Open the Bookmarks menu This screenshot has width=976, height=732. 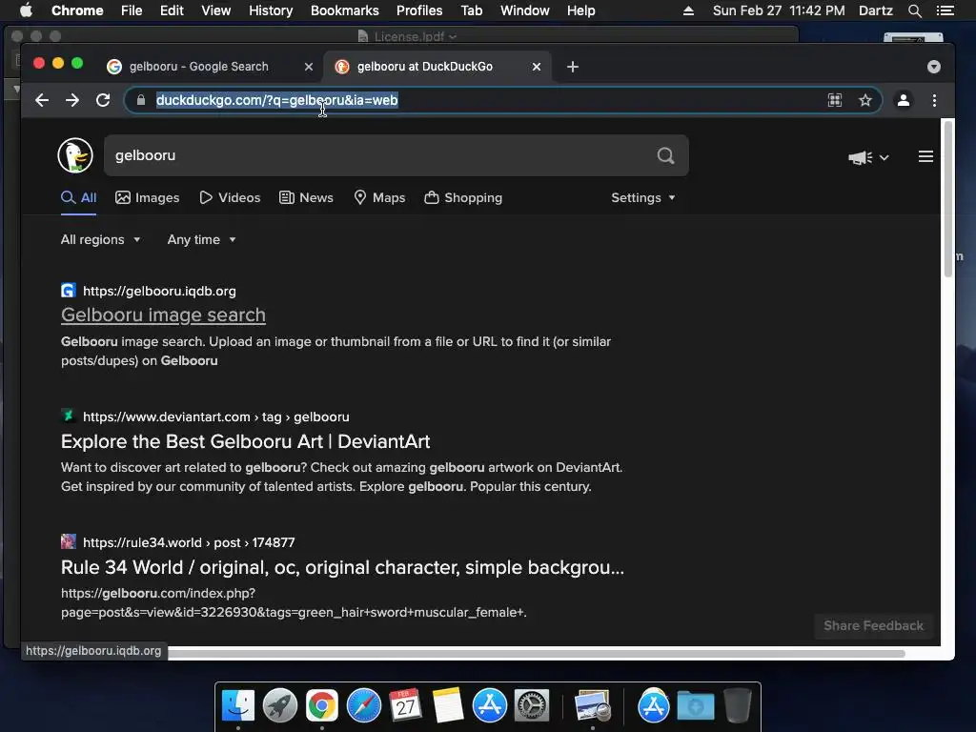click(345, 10)
